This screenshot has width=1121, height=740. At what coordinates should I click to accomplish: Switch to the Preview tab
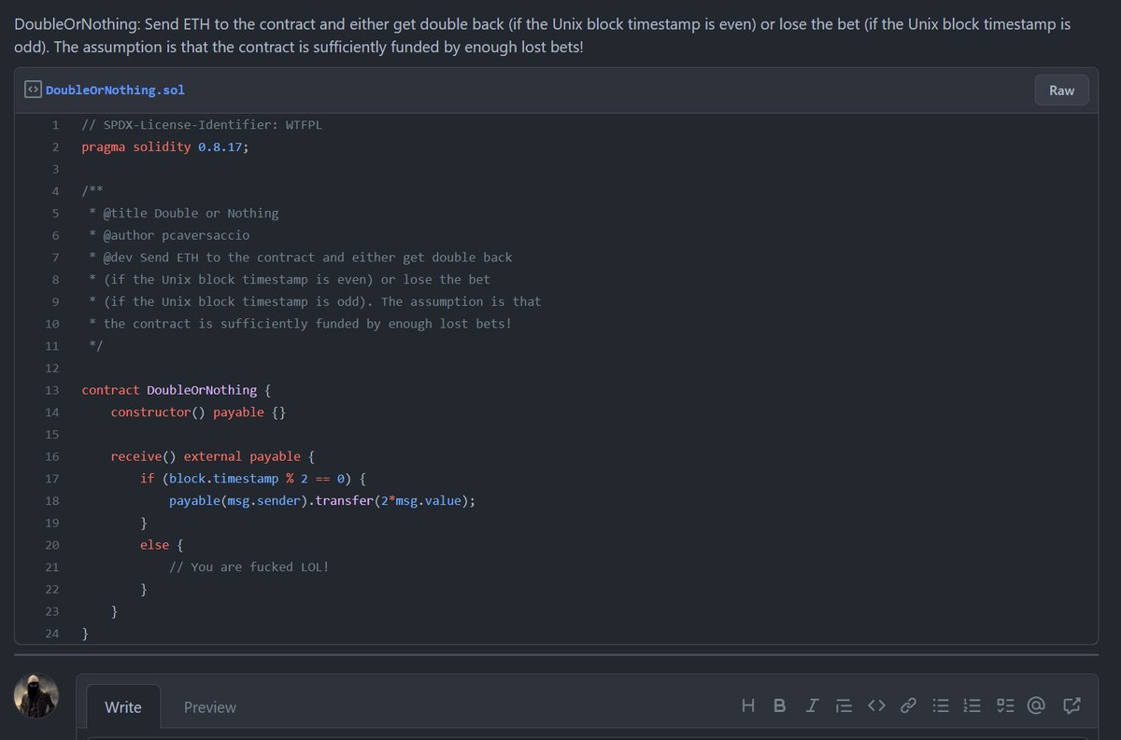coord(210,707)
